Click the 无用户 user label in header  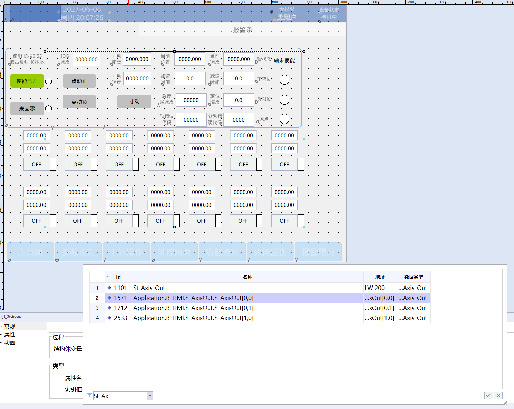tap(287, 17)
